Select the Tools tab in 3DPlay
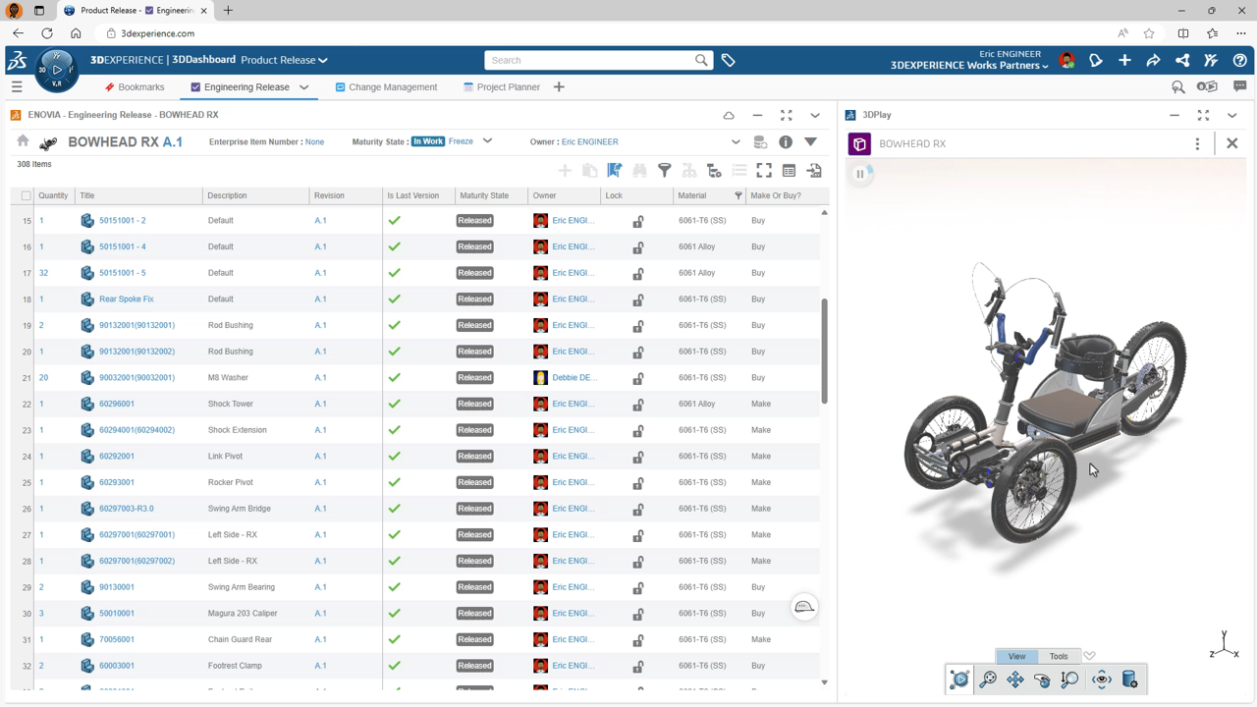 (1059, 656)
